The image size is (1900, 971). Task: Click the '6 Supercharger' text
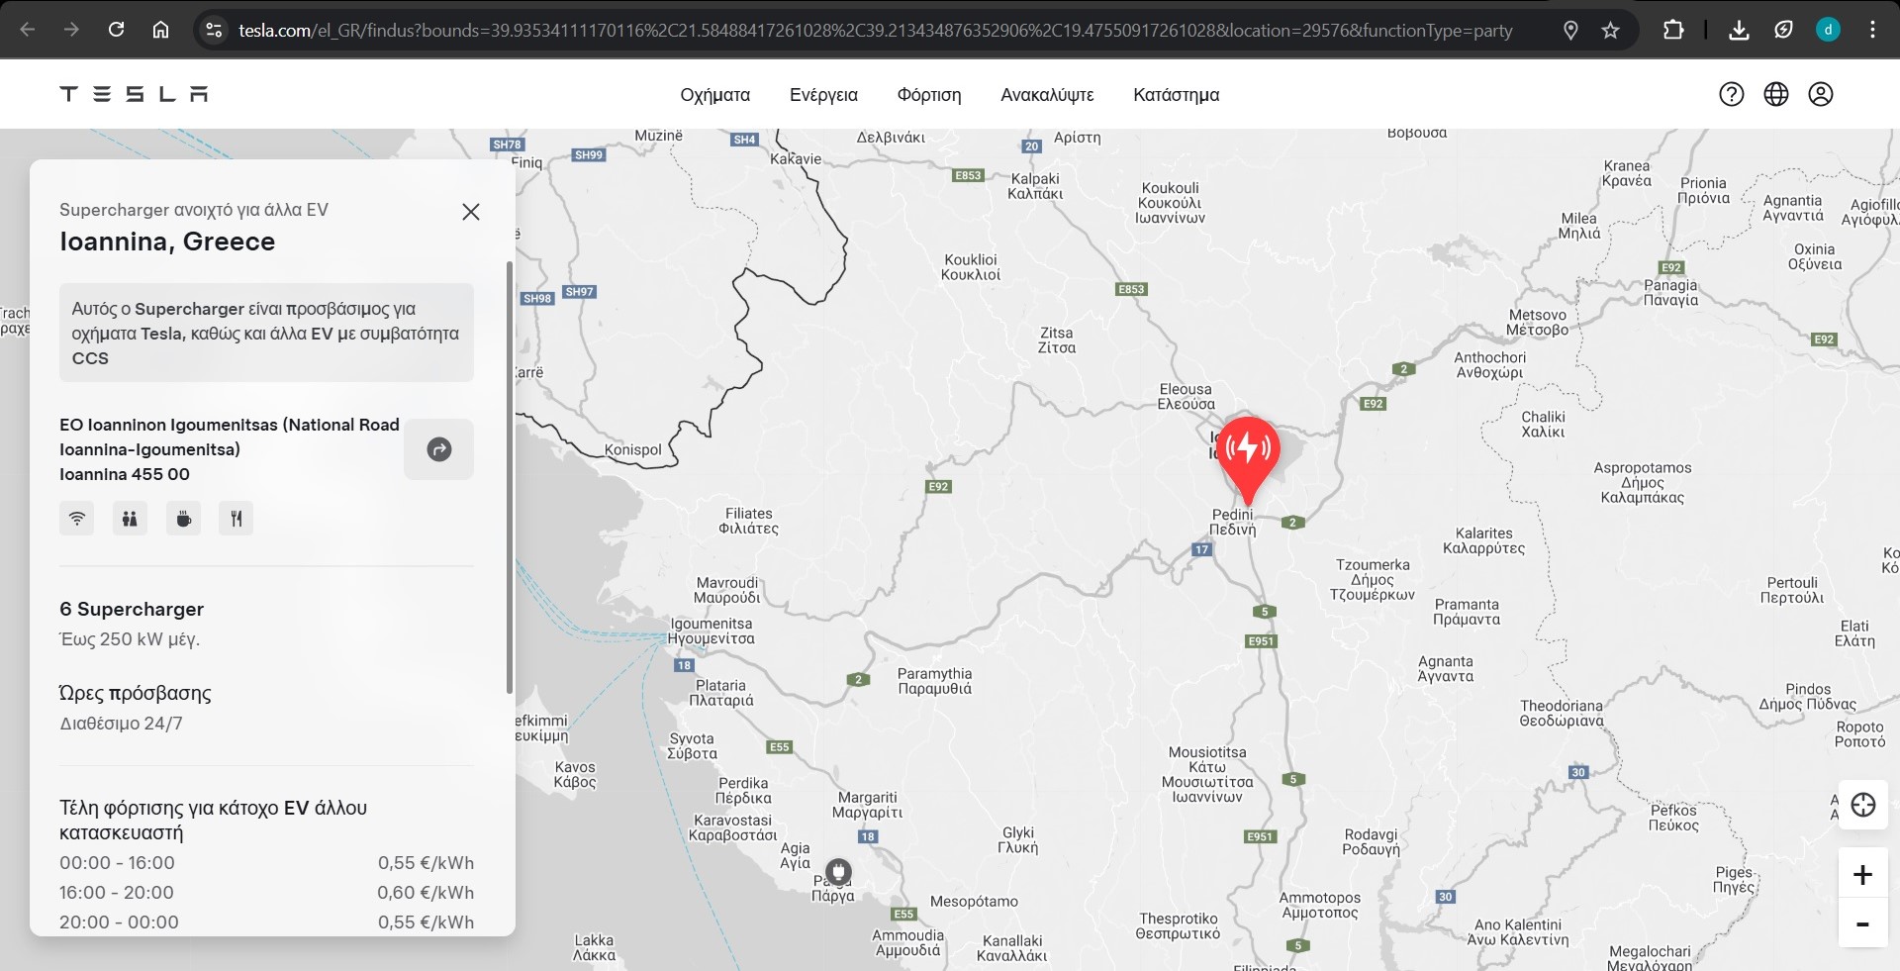(132, 609)
